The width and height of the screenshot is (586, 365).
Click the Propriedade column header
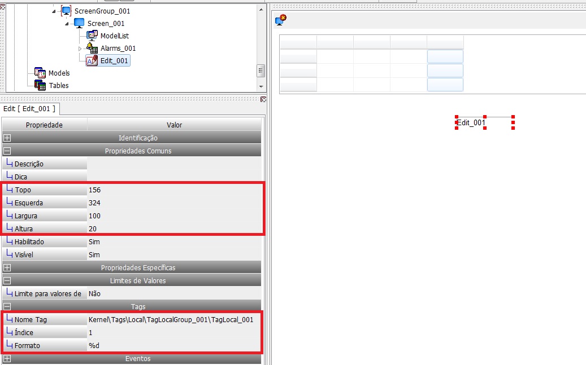coord(45,125)
